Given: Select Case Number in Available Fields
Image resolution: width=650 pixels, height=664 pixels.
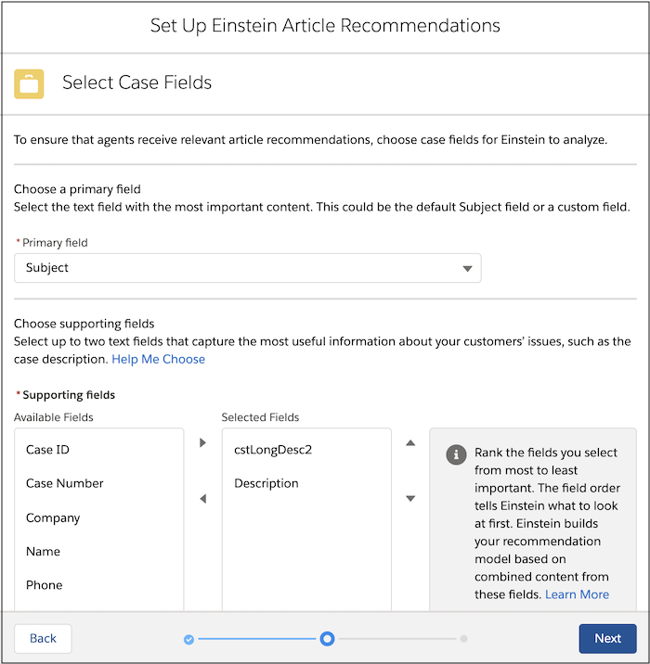Looking at the screenshot, I should pos(99,483).
